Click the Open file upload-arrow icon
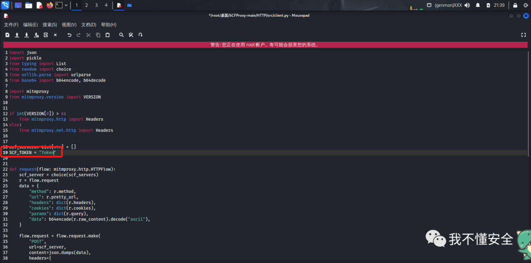Screen dimensions: 531x263 click(x=17, y=35)
